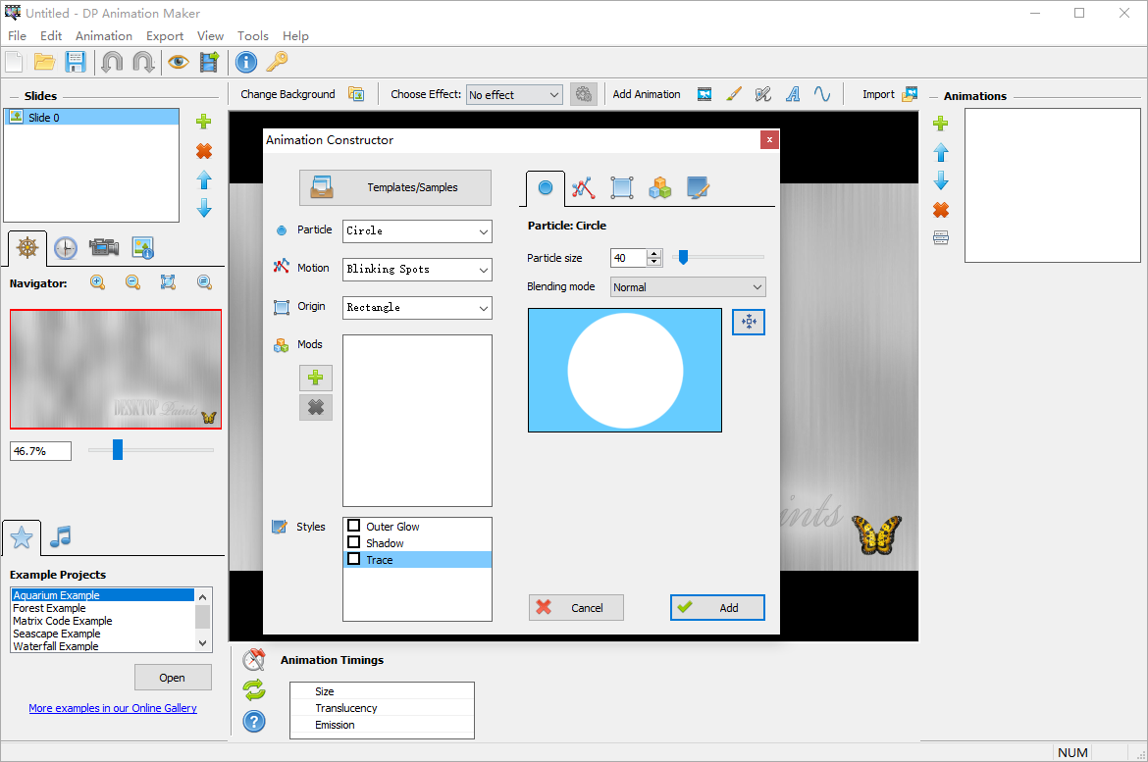Click the Navigator zoom-in magnifier icon
This screenshot has width=1148, height=762.
97,281
